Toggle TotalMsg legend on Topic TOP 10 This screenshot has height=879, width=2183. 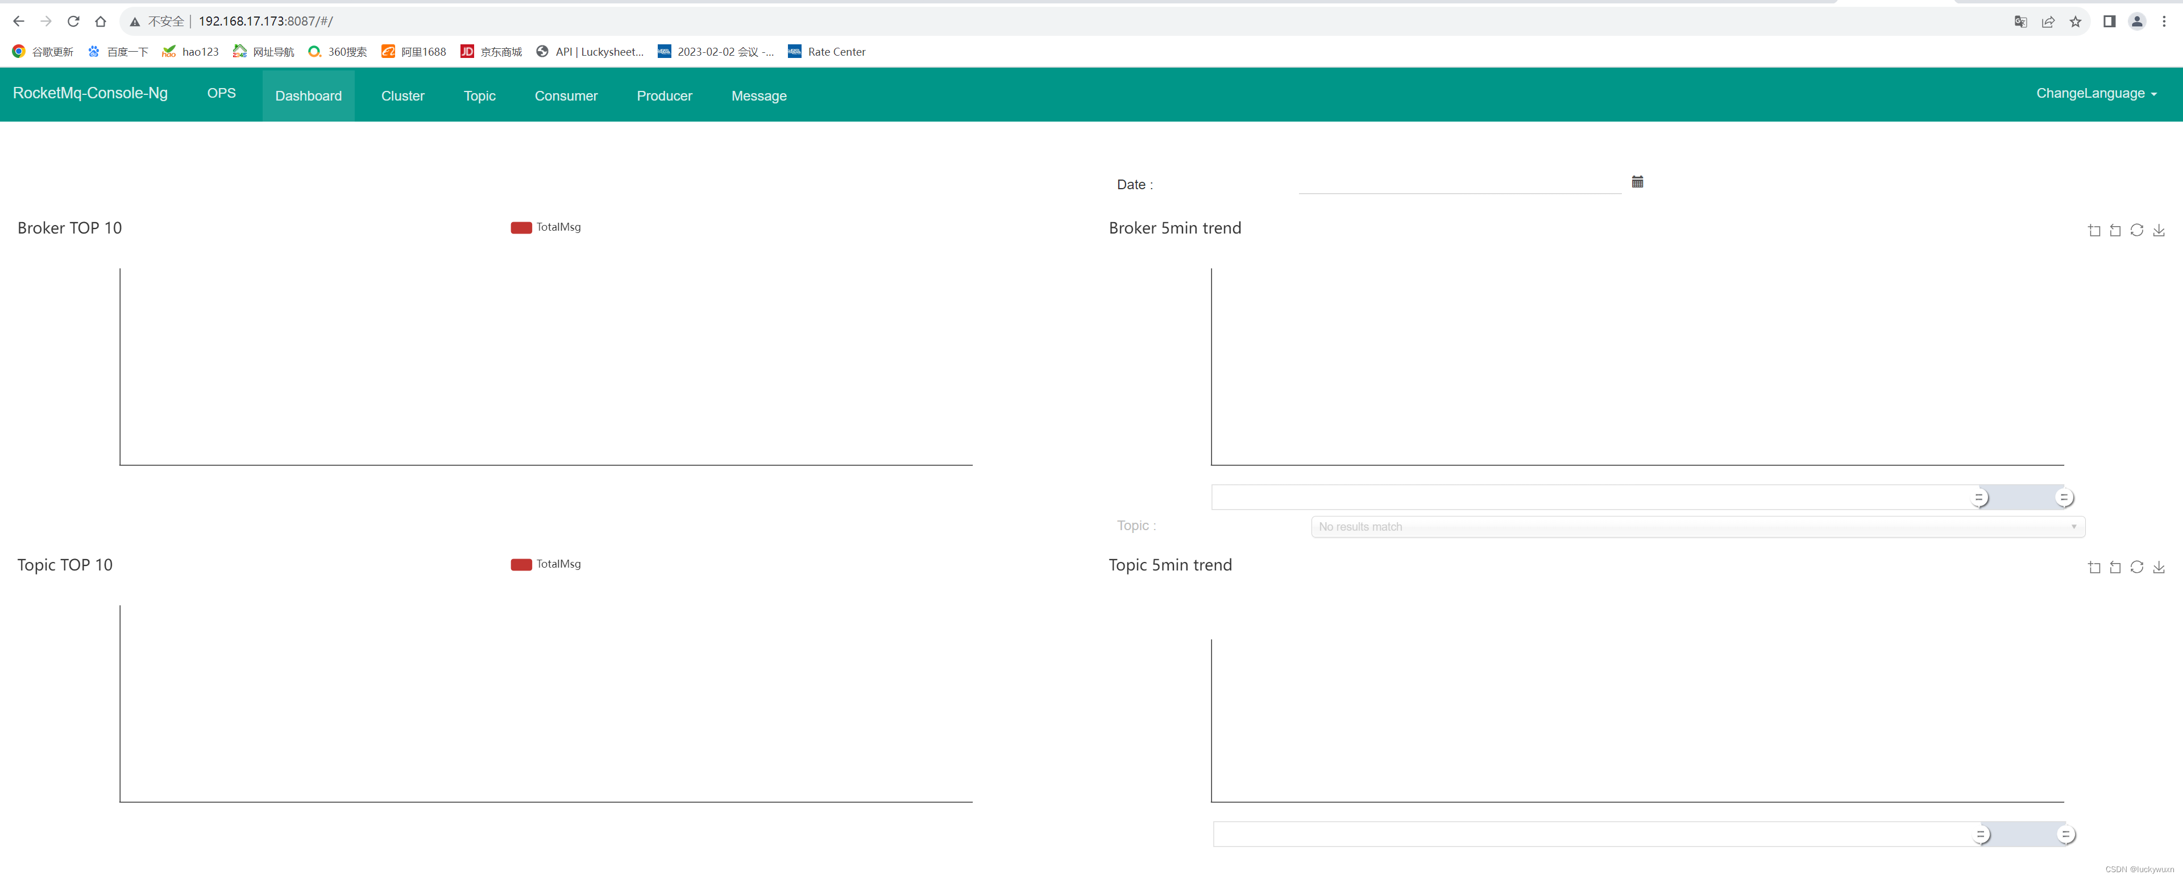click(546, 564)
